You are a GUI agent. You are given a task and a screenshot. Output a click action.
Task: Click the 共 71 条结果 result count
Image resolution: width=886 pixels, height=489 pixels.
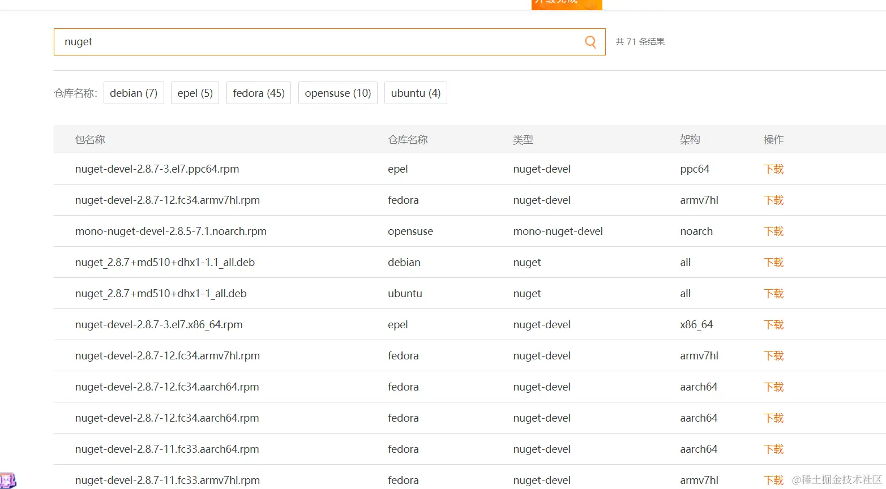coord(640,42)
